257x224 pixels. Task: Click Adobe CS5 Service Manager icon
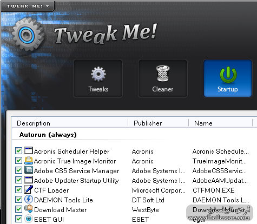(29, 170)
